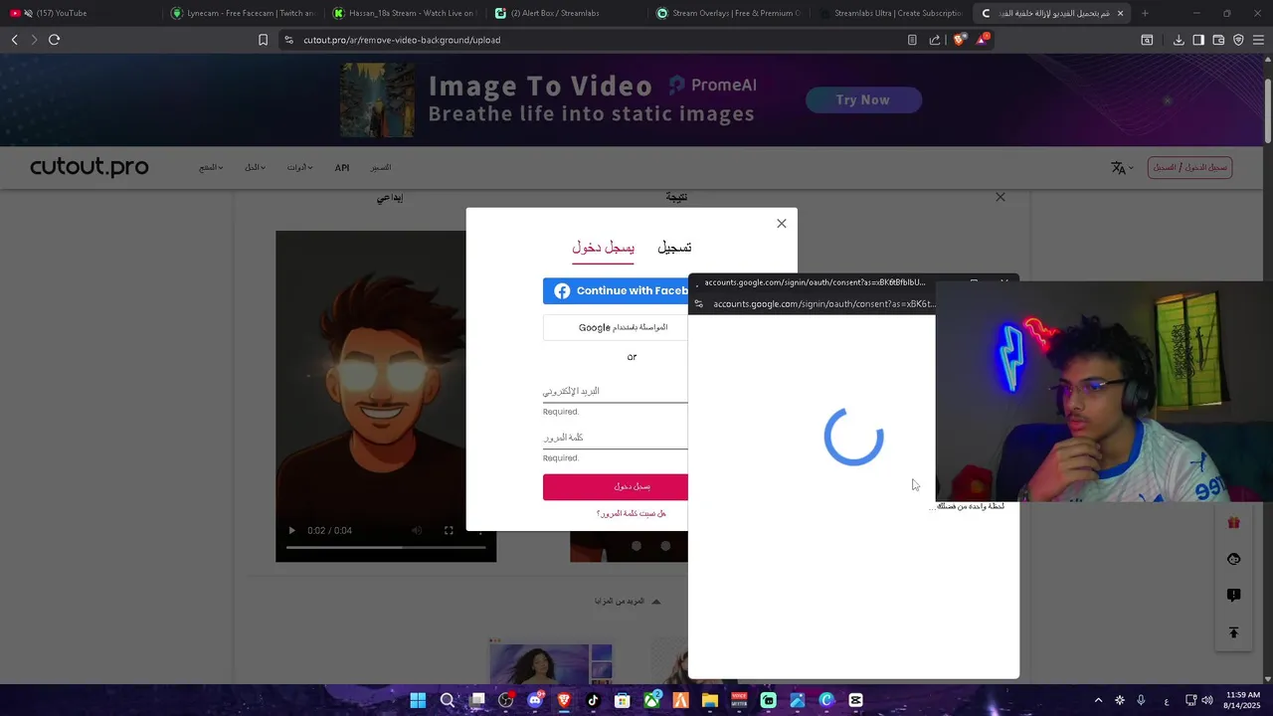Open reader mode icon in address bar
1273x716 pixels.
click(x=912, y=40)
